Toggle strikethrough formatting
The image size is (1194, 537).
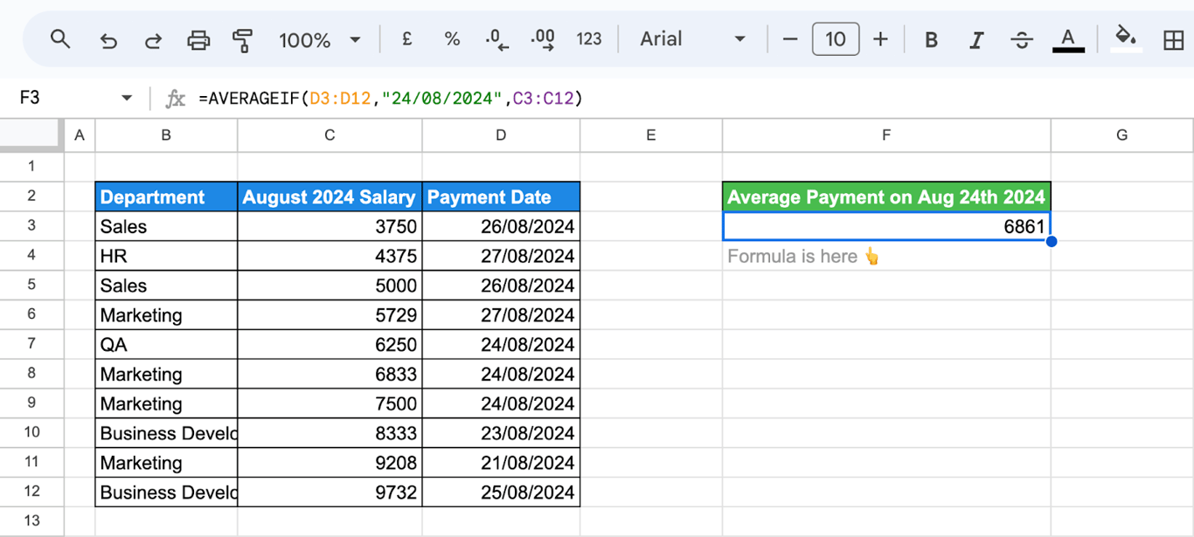[x=1021, y=39]
